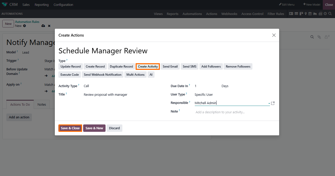
Task: Close the Create Actions dialog with X
Action: coord(274,35)
